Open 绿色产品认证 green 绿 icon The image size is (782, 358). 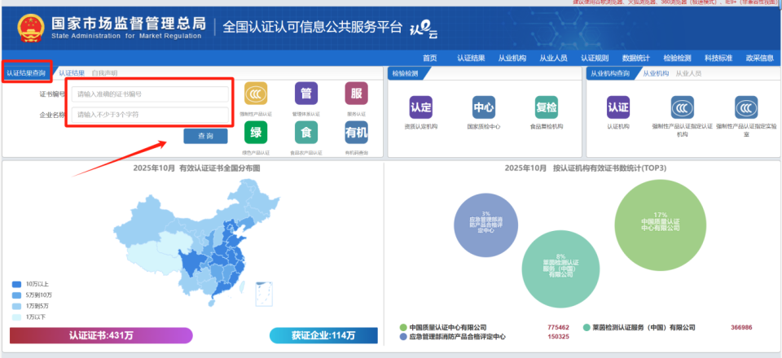tap(255, 133)
